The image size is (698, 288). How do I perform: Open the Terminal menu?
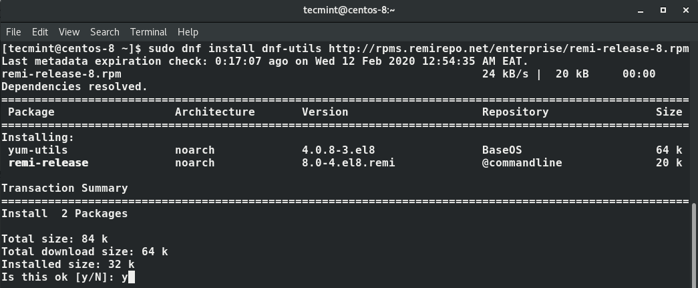[148, 32]
